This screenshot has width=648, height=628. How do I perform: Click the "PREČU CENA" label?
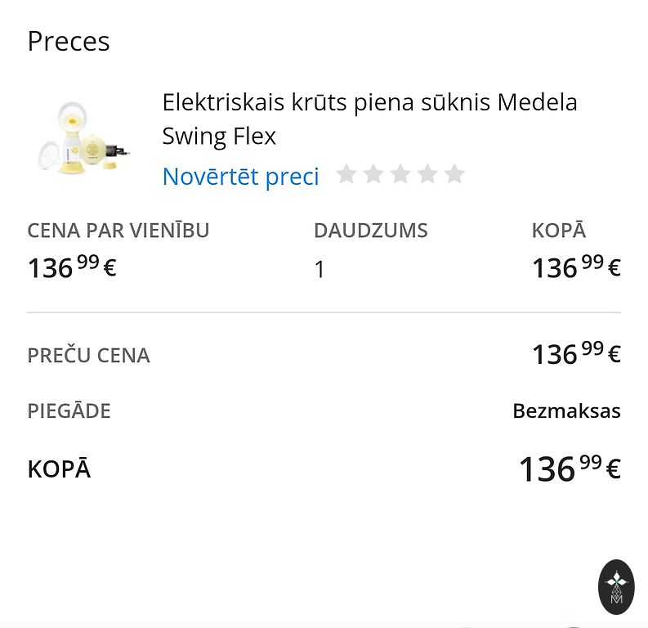88,356
